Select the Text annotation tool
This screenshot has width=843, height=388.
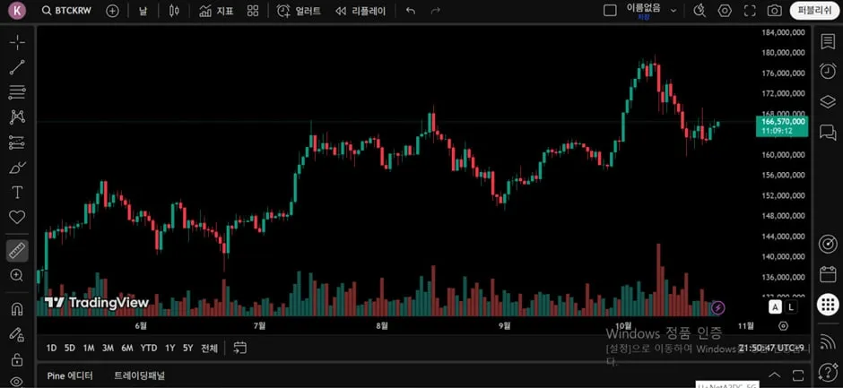(17, 193)
